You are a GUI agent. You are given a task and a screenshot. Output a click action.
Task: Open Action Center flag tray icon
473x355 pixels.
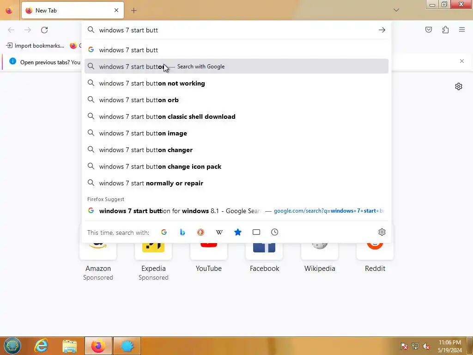tap(404, 346)
